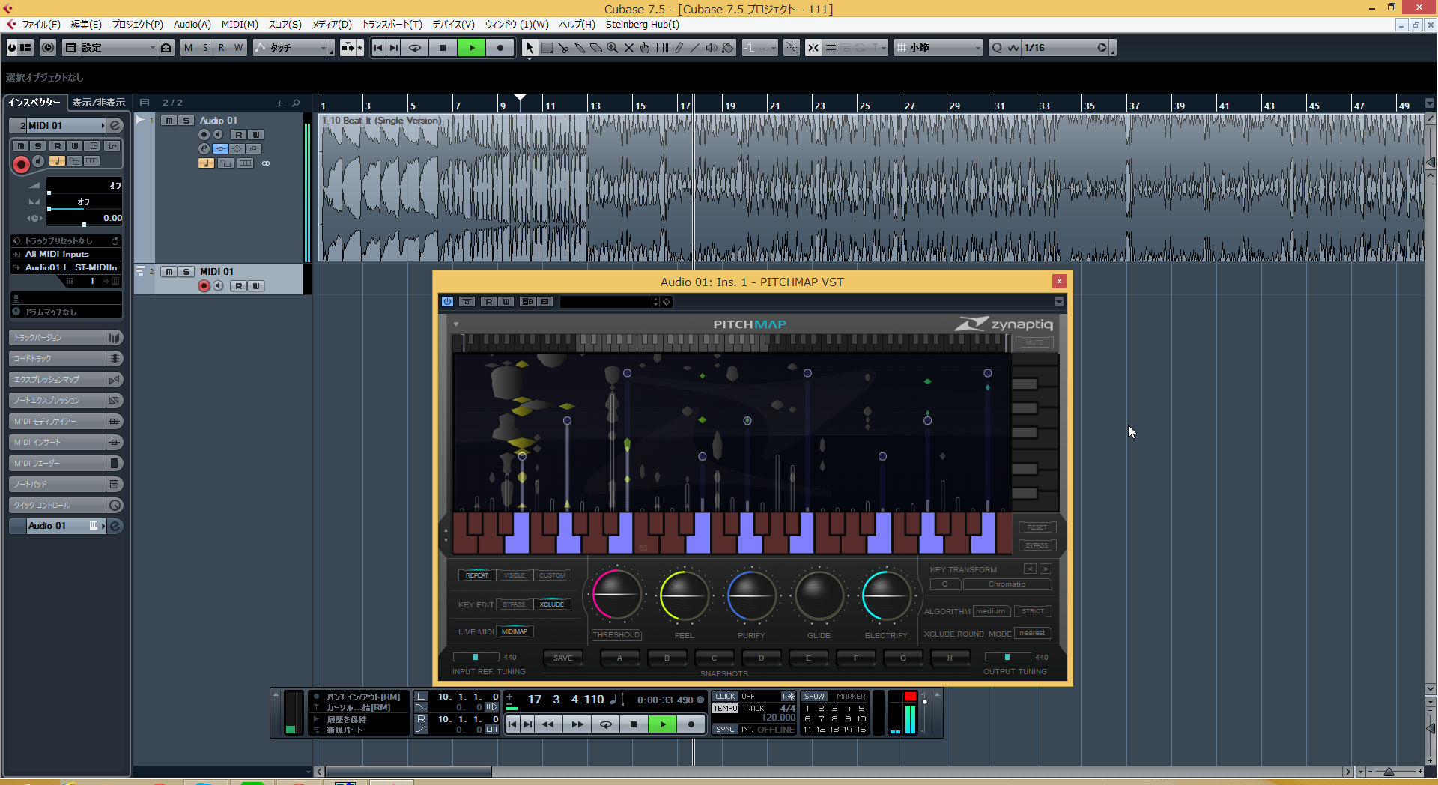Open XCLUDE ROUND. MODE nearest dropdown
The image size is (1438, 785).
(1033, 634)
